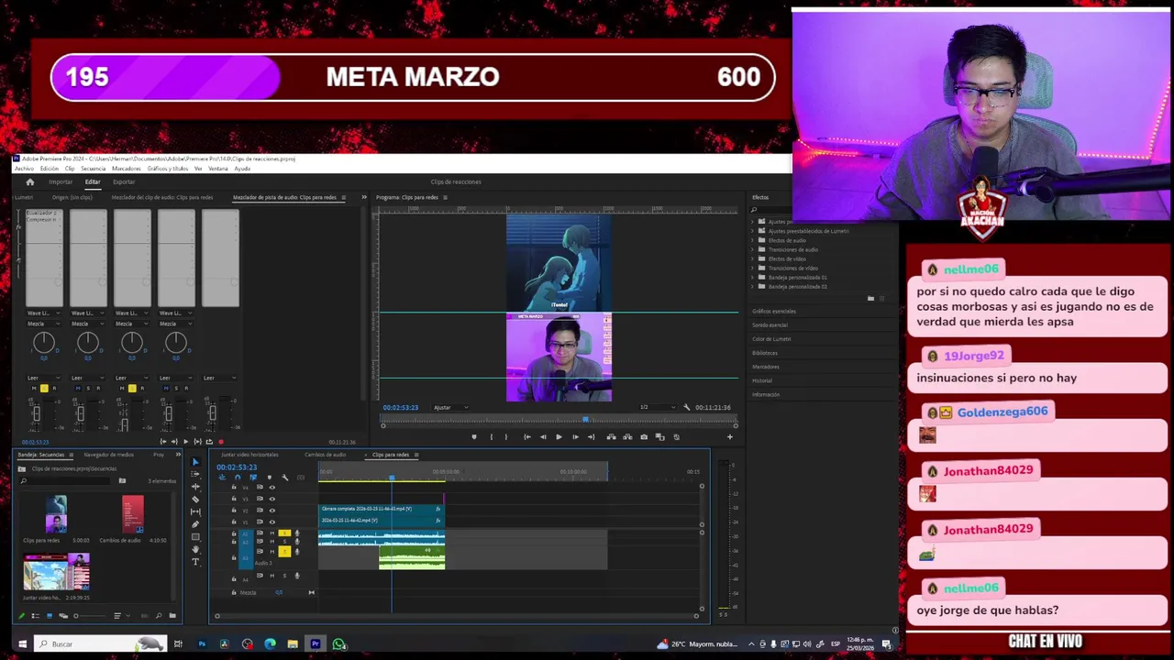The image size is (1174, 660).
Task: Toggle Mute on mixer channel two
Action: [78, 389]
